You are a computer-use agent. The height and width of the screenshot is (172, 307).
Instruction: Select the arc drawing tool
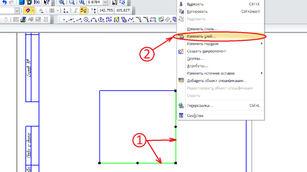coord(94,20)
